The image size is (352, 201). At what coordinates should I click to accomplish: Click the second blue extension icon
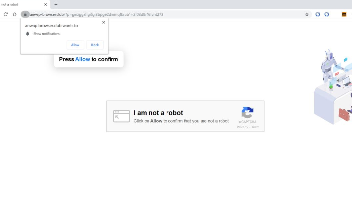[x=327, y=14]
